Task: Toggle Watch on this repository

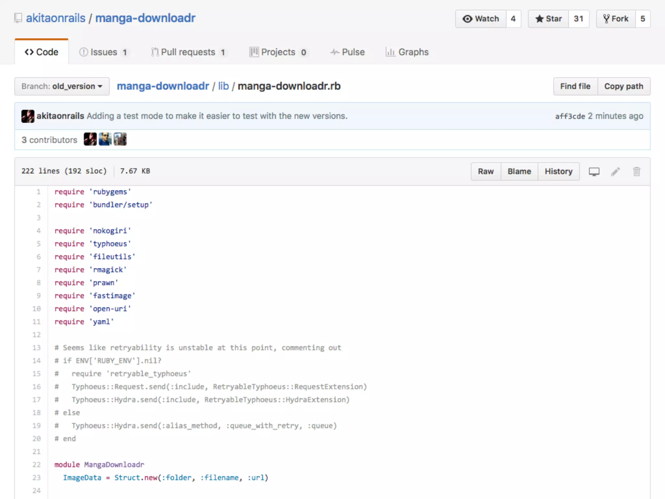Action: (x=481, y=19)
